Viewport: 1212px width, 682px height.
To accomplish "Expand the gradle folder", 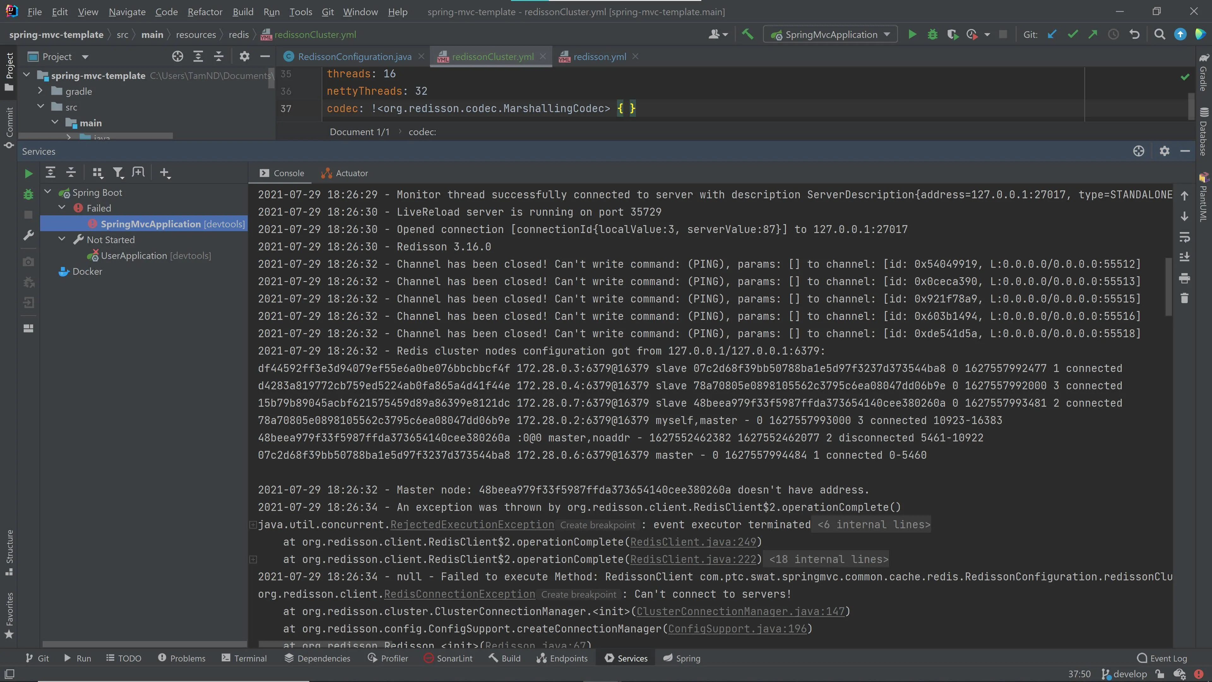I will [x=40, y=90].
